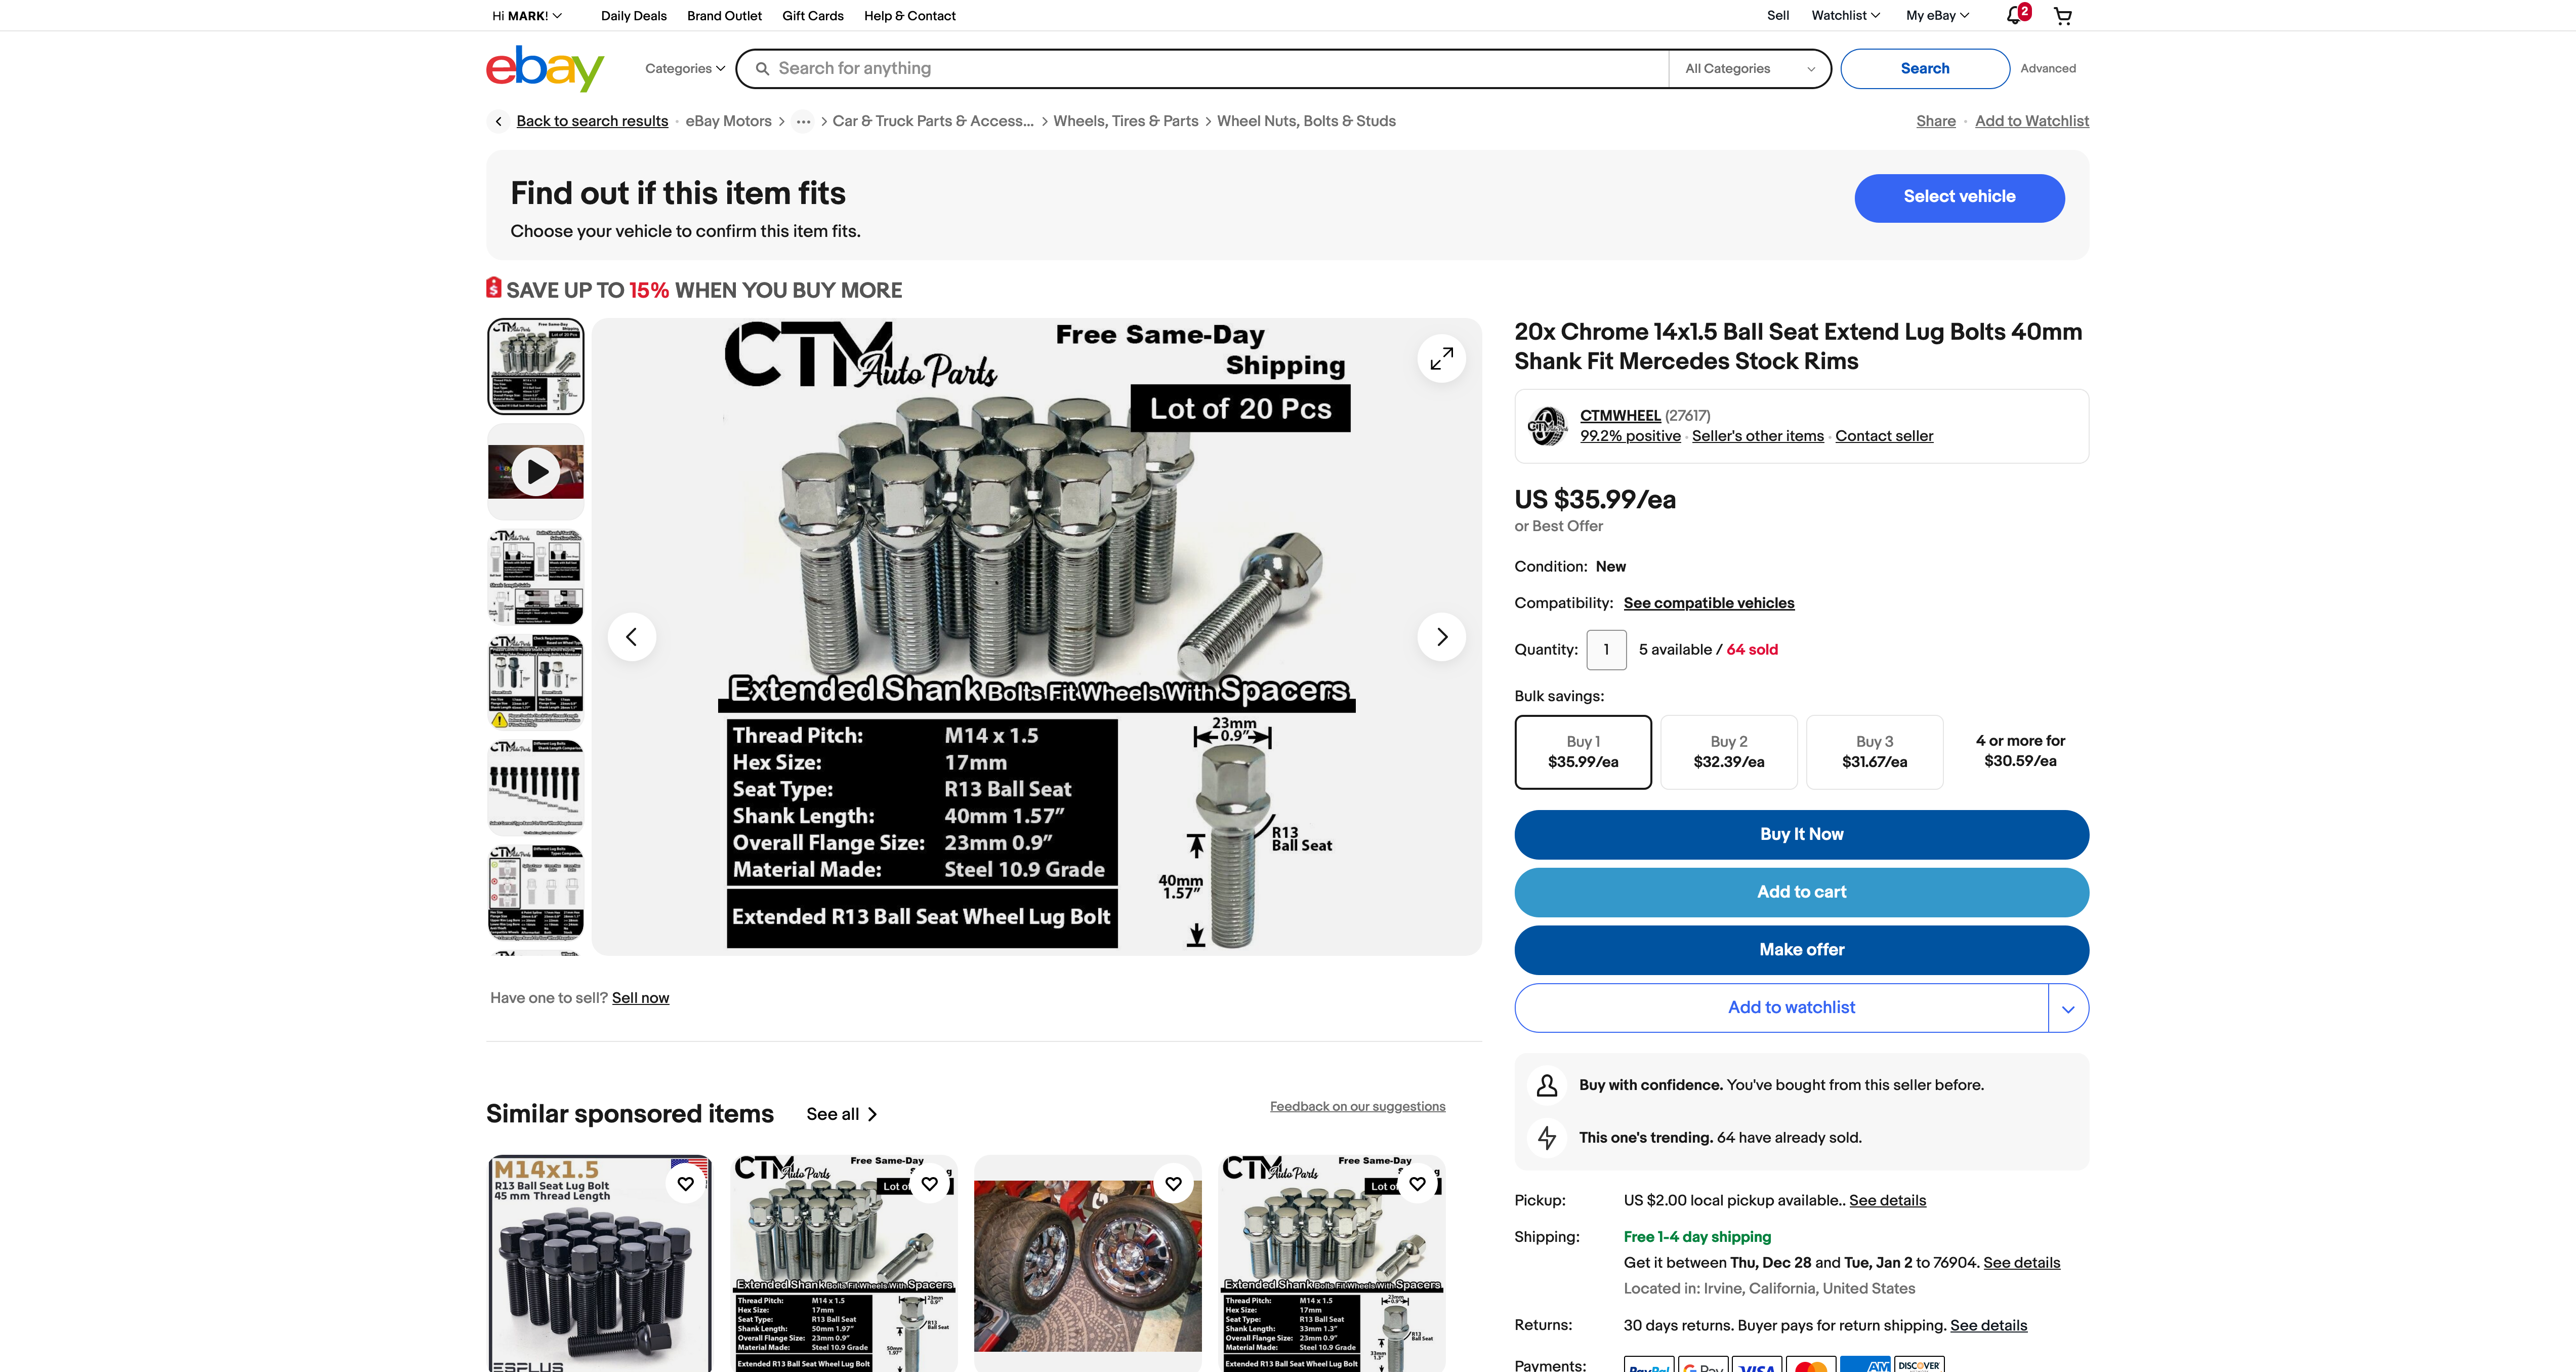Click the Select vehicle button
Viewport: 2576px width, 1372px height.
[1959, 198]
